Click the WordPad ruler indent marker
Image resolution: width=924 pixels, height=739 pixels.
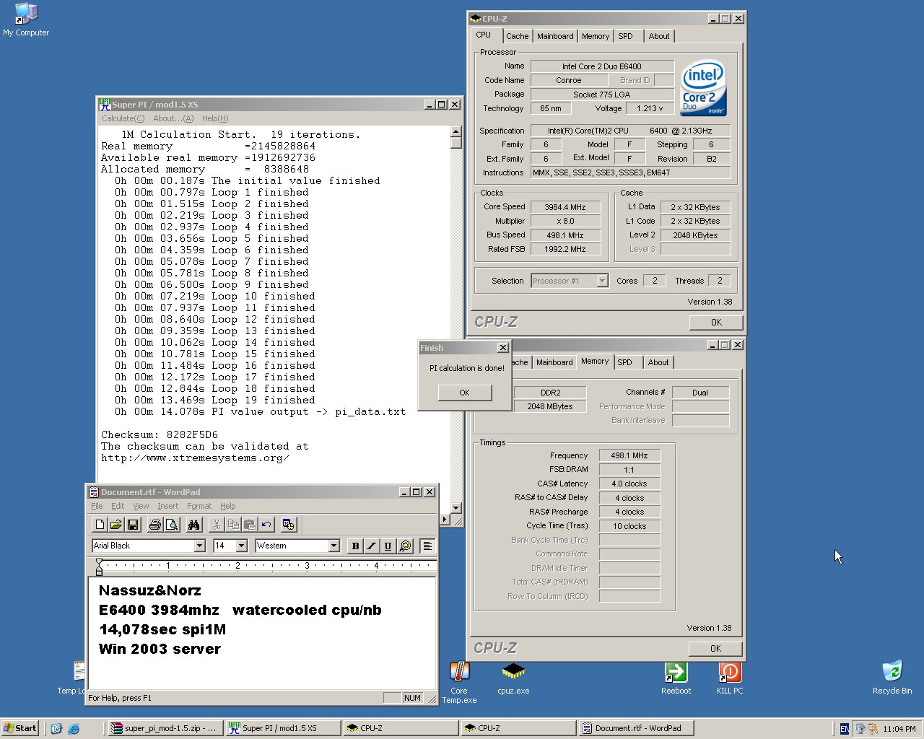(x=99, y=567)
